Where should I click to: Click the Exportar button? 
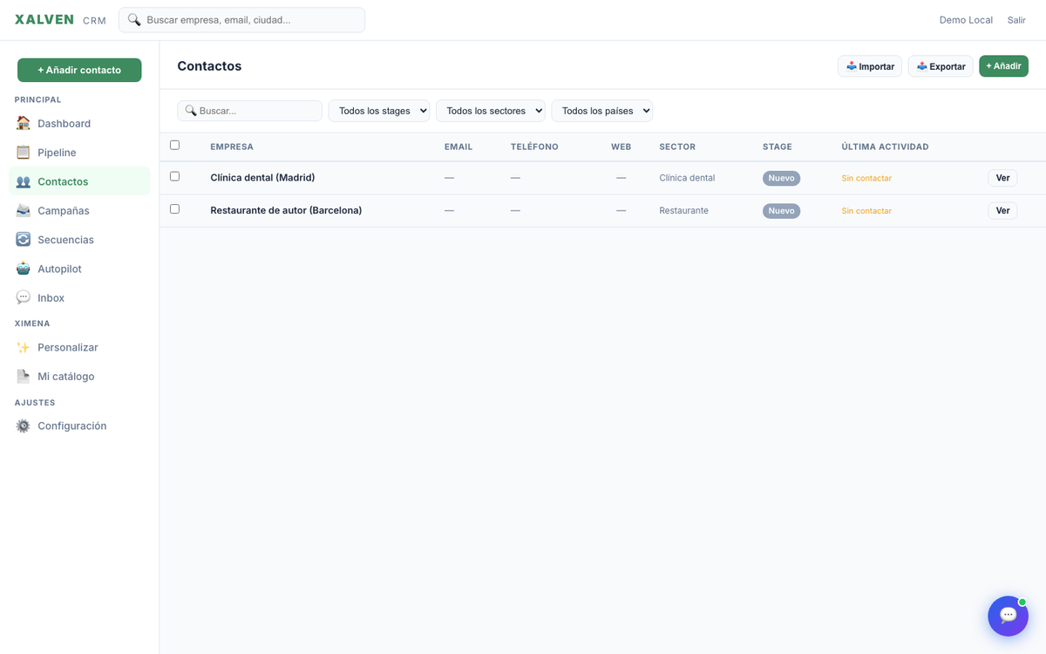[941, 66]
